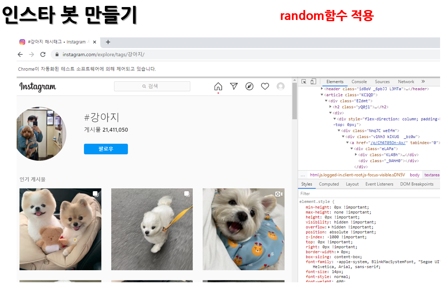Click the element.style selector text
The width and height of the screenshot is (448, 286).
(x=314, y=202)
